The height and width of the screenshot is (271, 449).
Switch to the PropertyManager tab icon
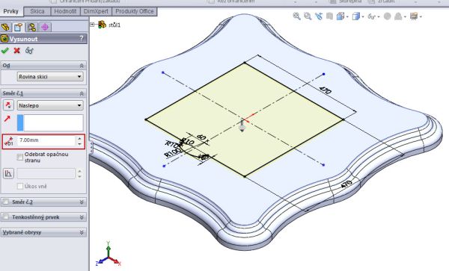[18, 27]
